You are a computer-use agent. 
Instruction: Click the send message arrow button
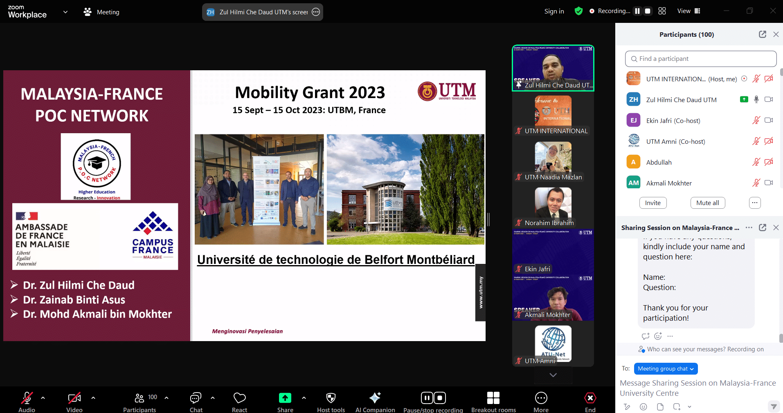(x=773, y=406)
